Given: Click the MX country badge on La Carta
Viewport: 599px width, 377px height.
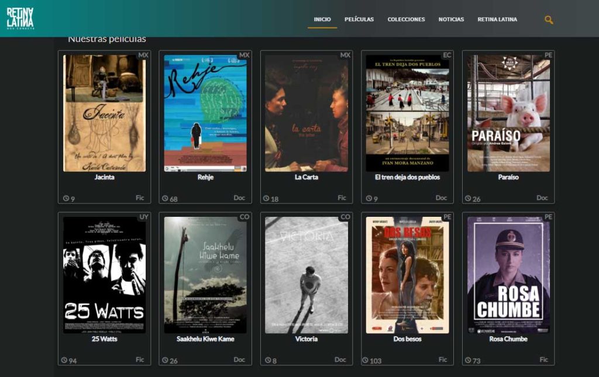Looking at the screenshot, I should point(345,56).
